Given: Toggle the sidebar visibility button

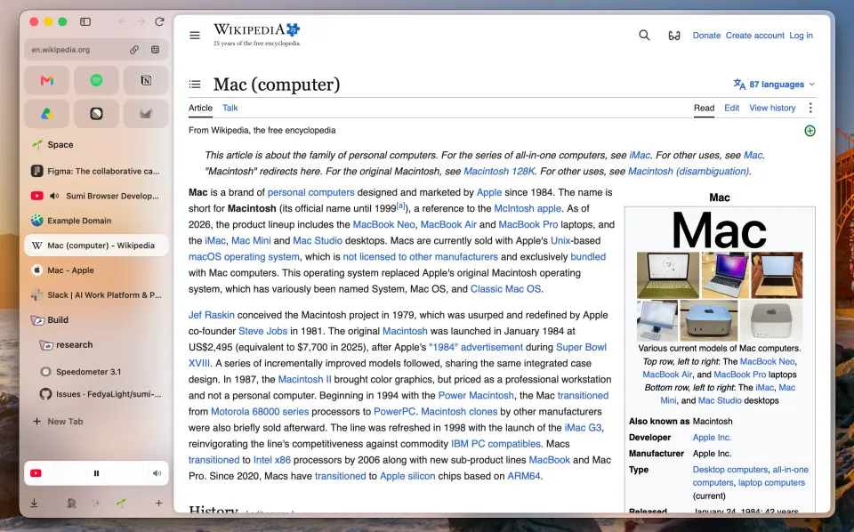Looking at the screenshot, I should click(85, 21).
